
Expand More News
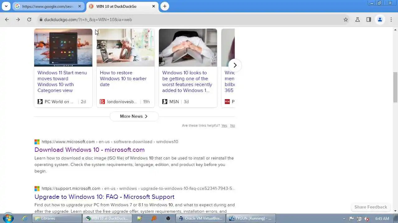coord(134,116)
